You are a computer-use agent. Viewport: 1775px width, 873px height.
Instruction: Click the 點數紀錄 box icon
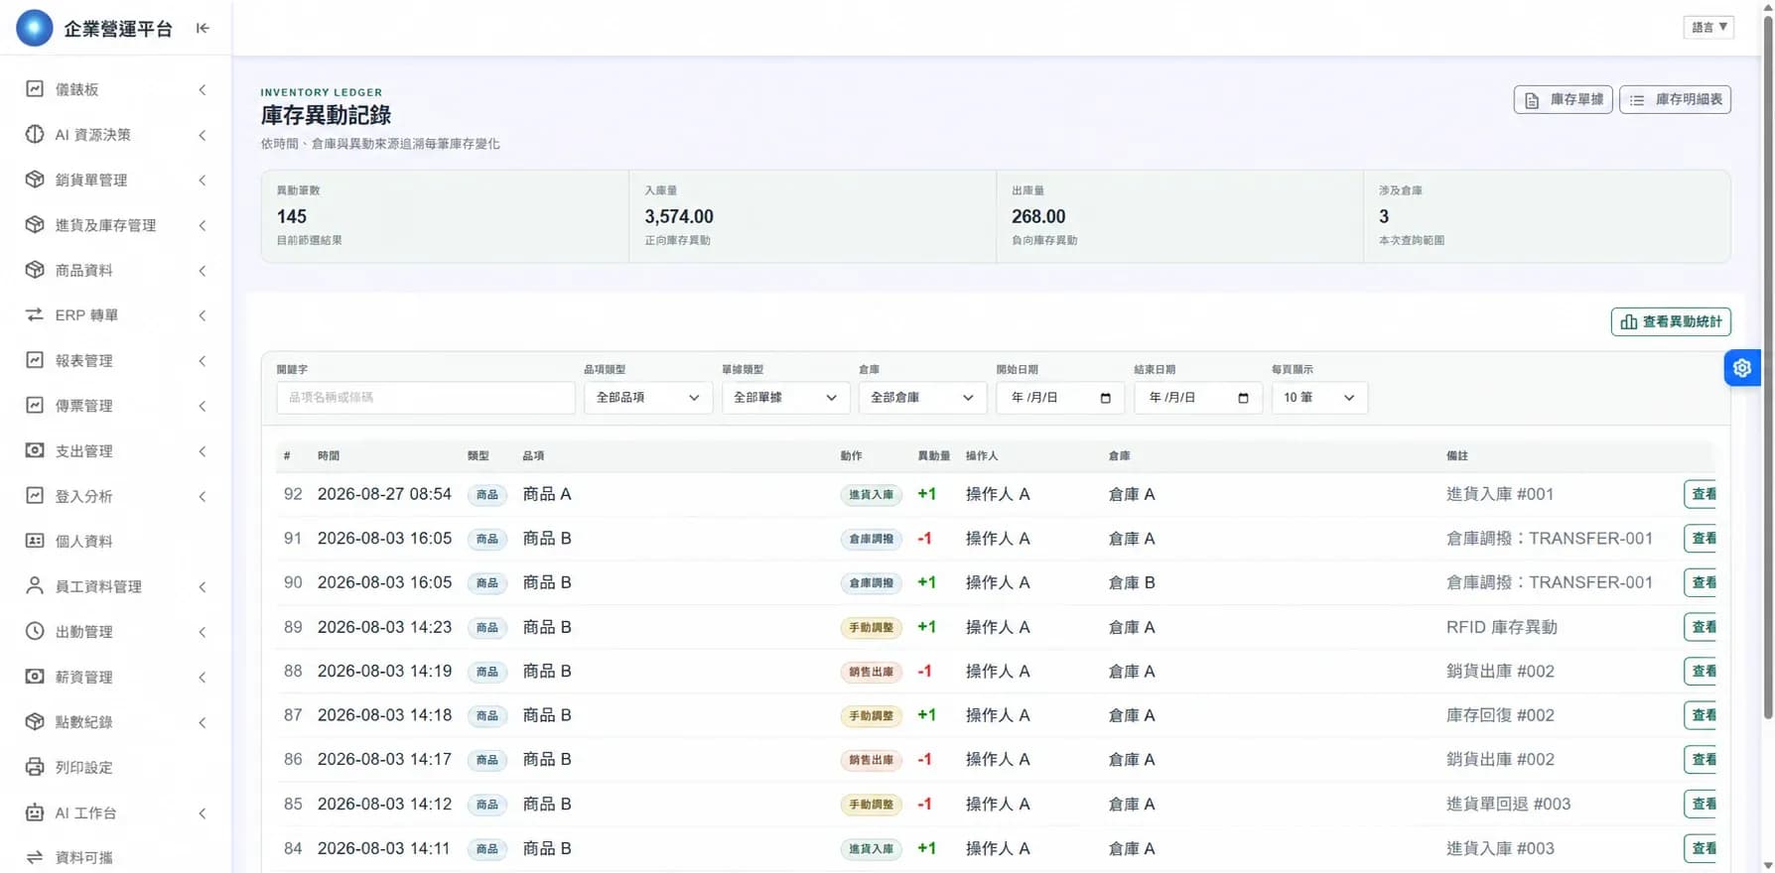pos(35,721)
